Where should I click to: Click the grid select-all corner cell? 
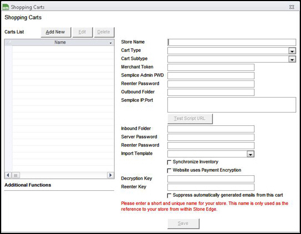coord(9,43)
